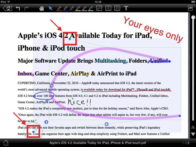Tap 'CUPERTINO, California' in body text

[34, 83]
